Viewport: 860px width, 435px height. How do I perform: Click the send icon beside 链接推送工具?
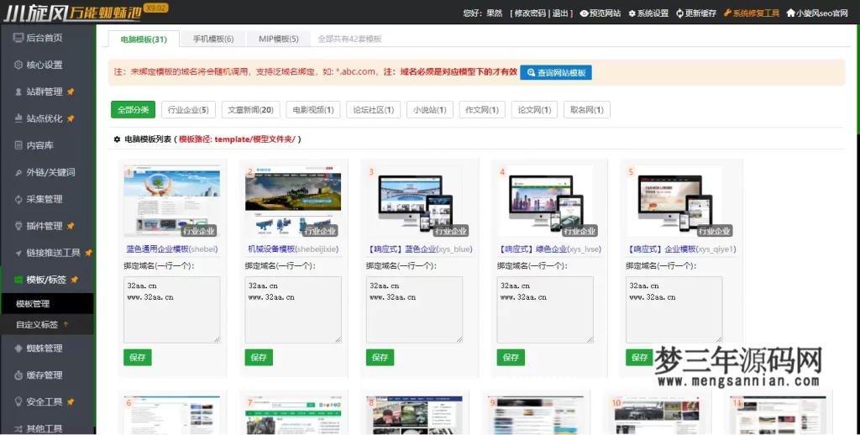point(18,253)
